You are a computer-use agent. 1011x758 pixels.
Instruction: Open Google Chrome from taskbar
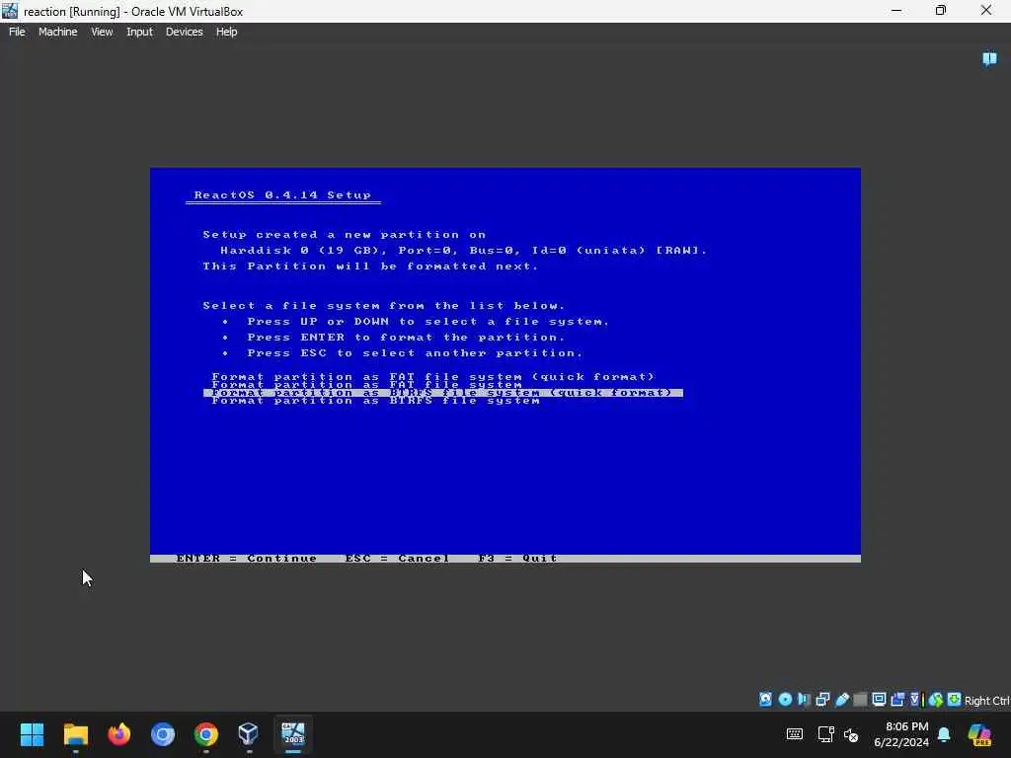(205, 734)
